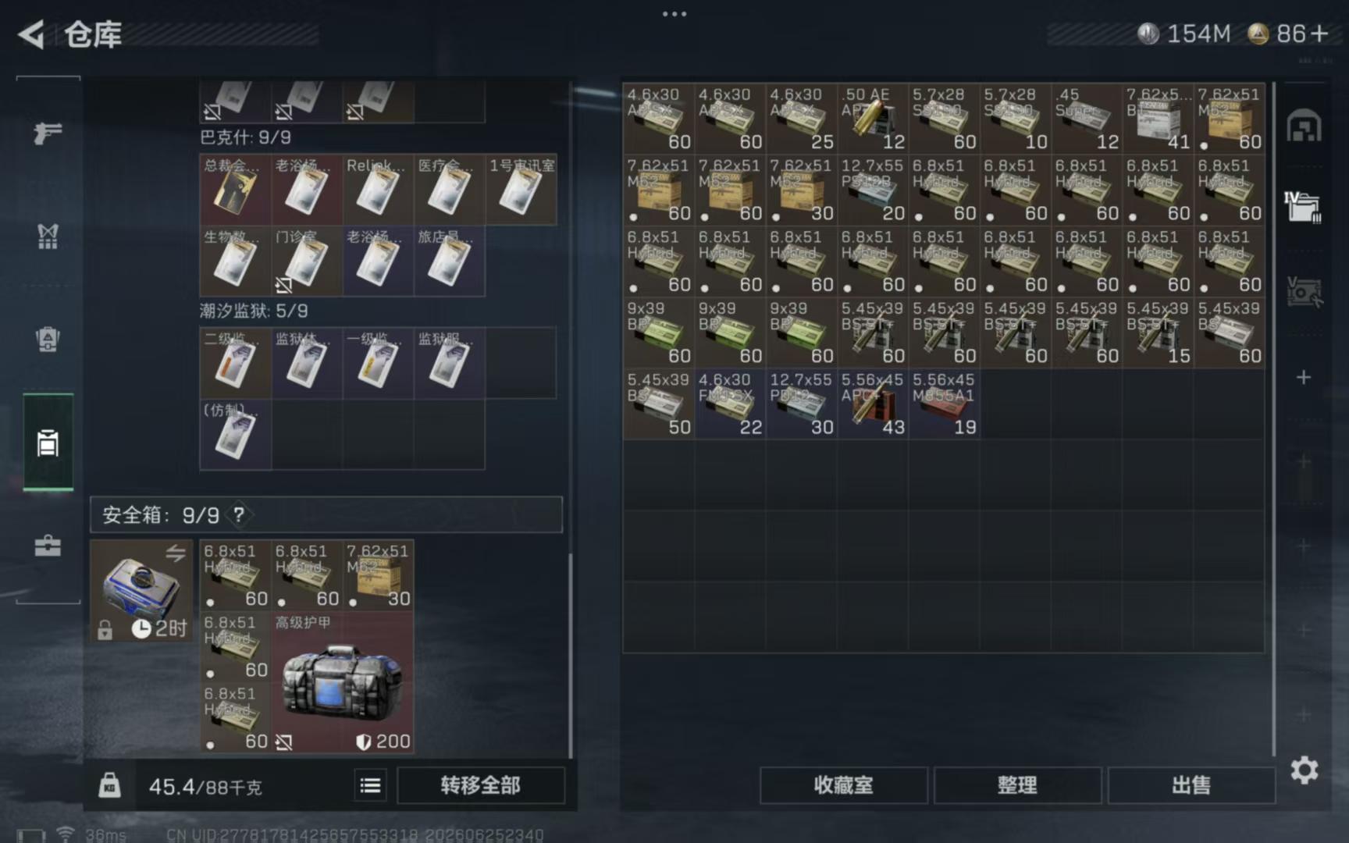Click the 45.4/88千克 weight readout
This screenshot has height=843, width=1349.
pyautogui.click(x=205, y=786)
